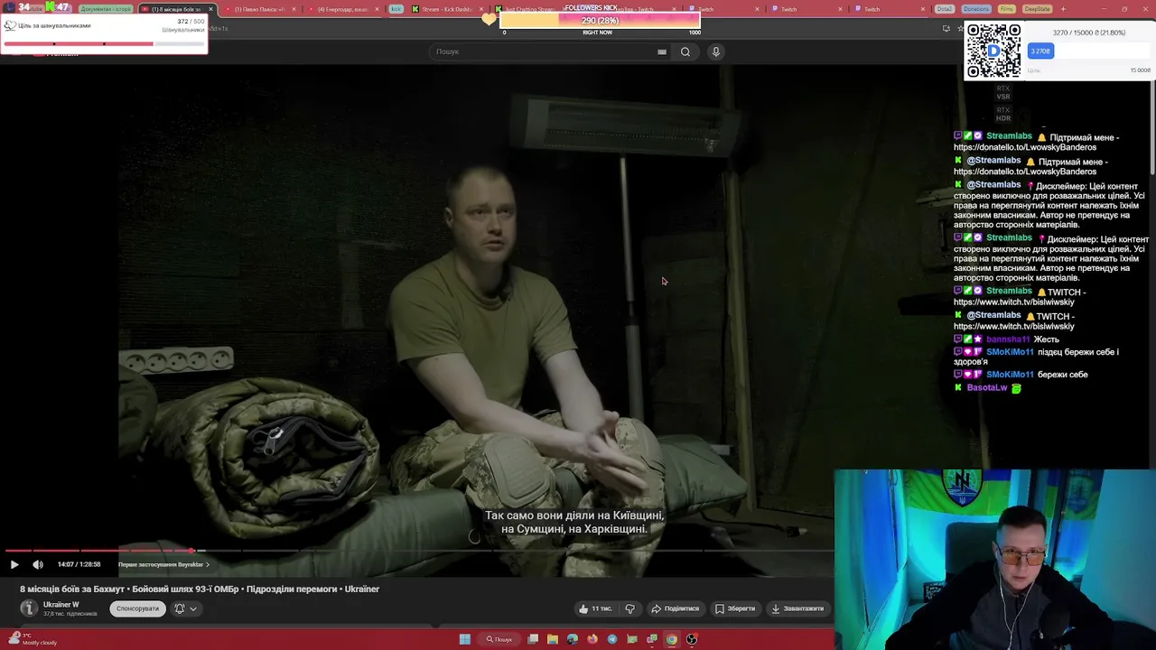
Task: Open Telegram from the taskbar
Action: point(612,639)
